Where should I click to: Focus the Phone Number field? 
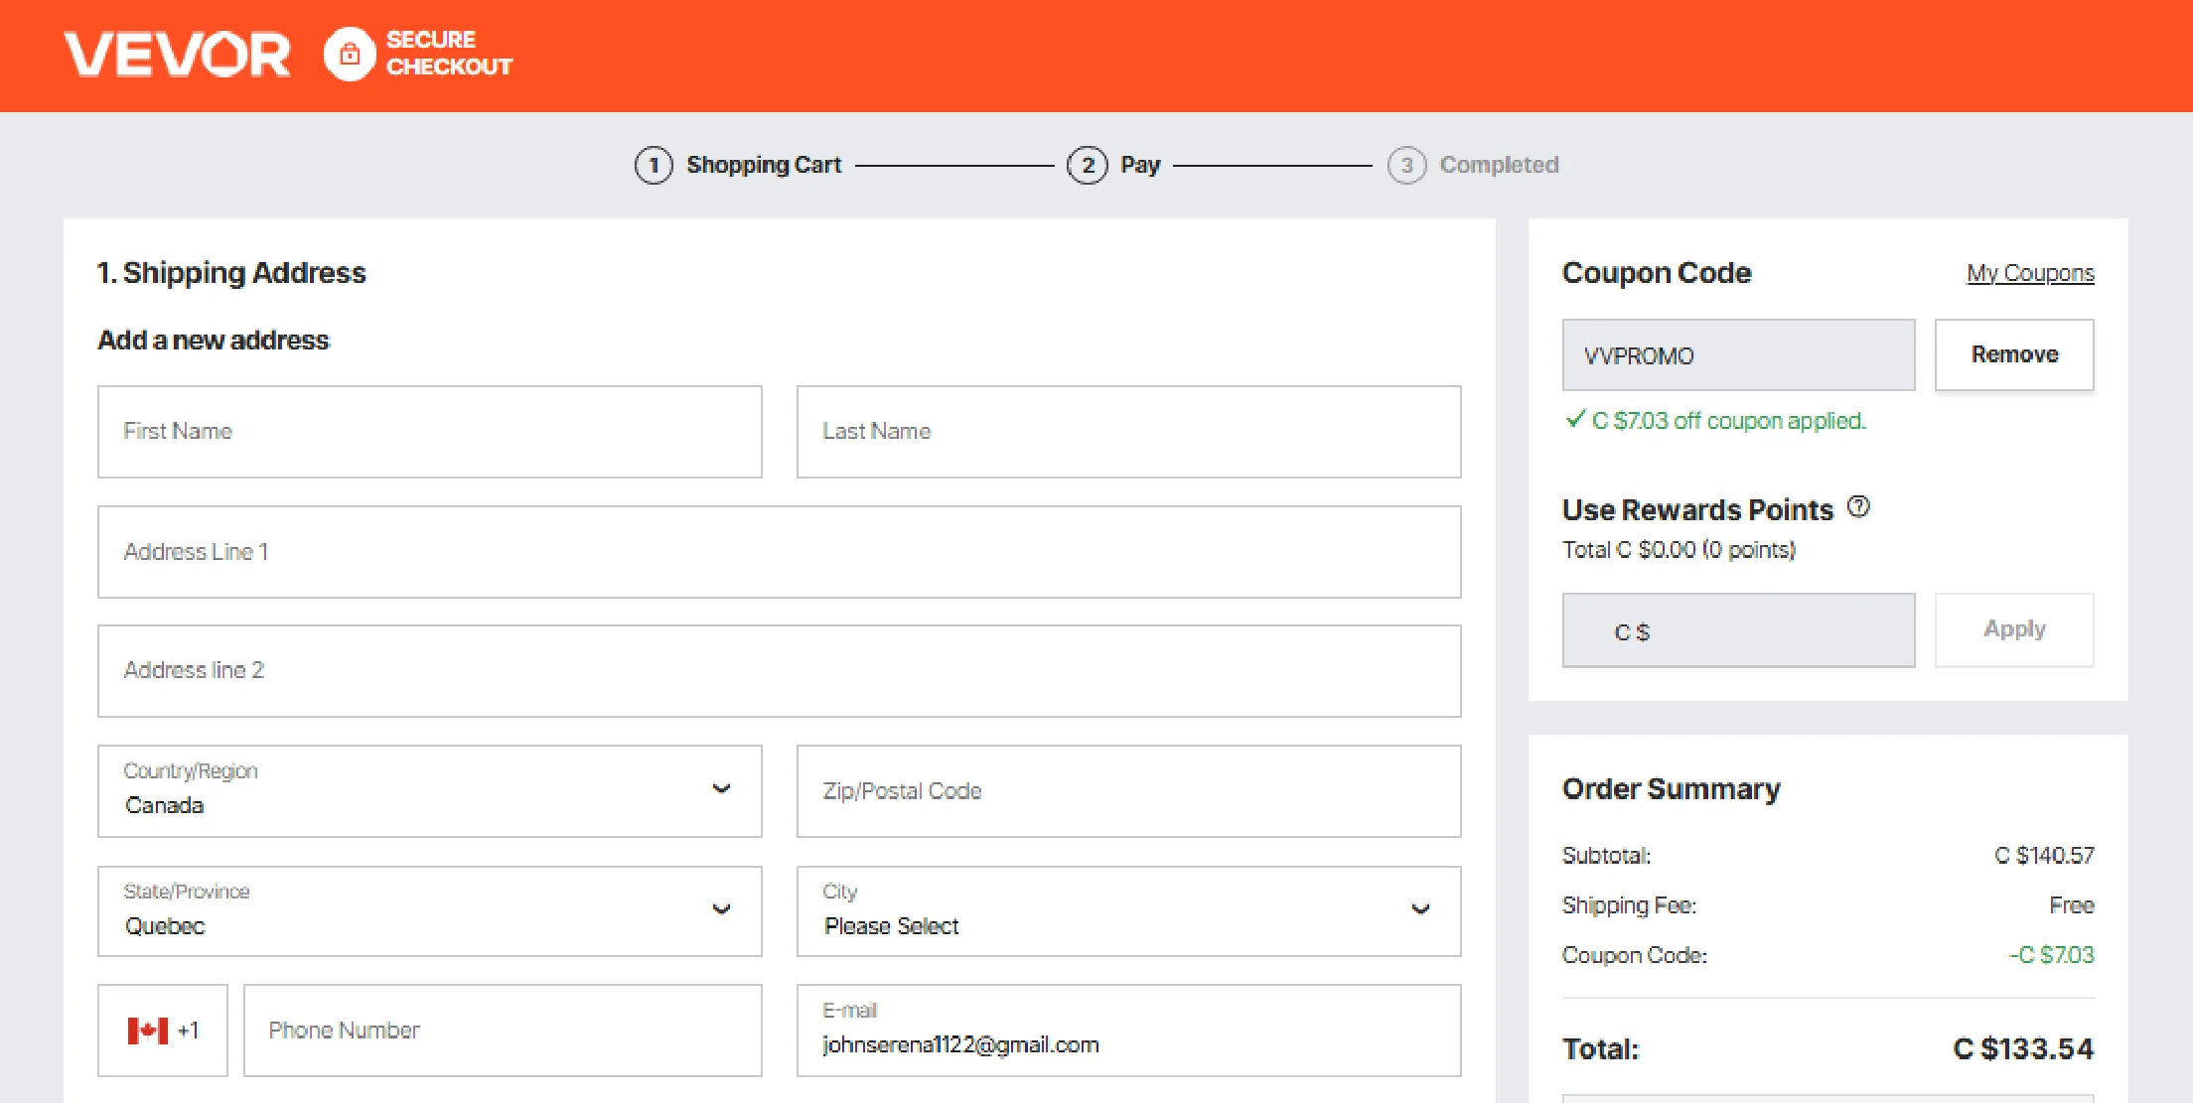[x=503, y=1031]
